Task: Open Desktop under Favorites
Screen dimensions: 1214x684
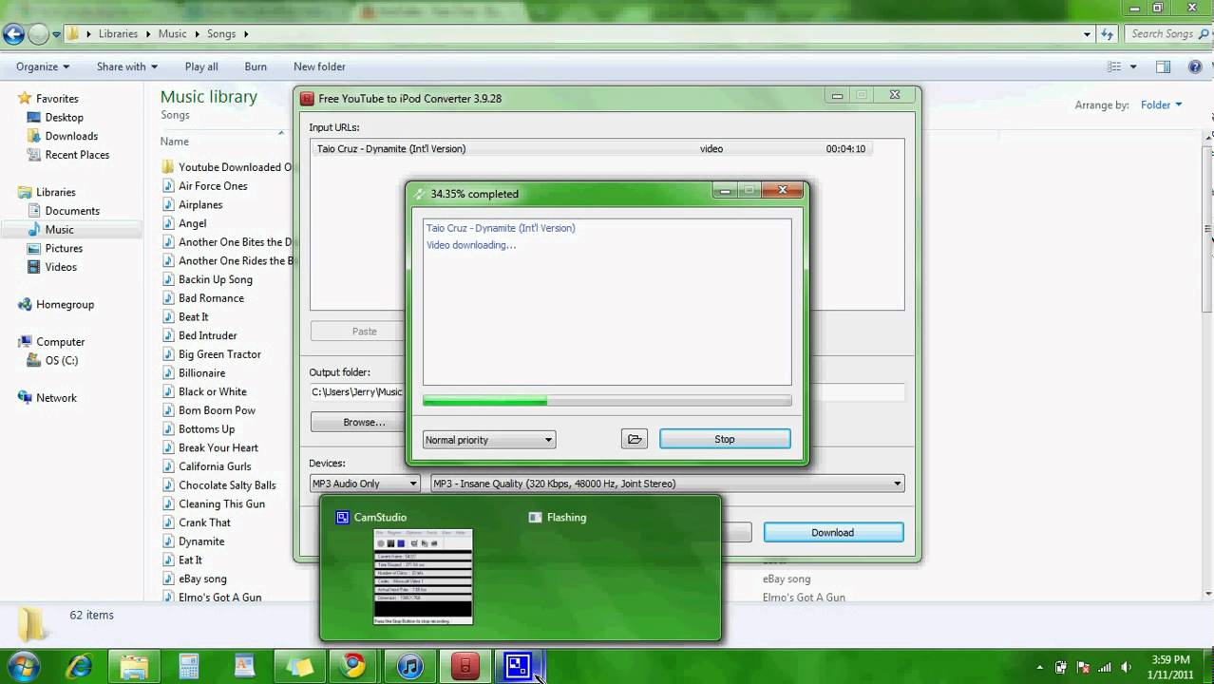Action: [64, 118]
